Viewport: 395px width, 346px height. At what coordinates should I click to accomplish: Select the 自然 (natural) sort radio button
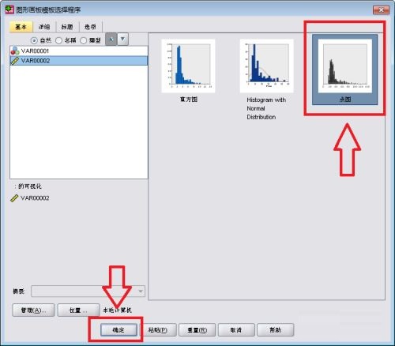point(34,40)
